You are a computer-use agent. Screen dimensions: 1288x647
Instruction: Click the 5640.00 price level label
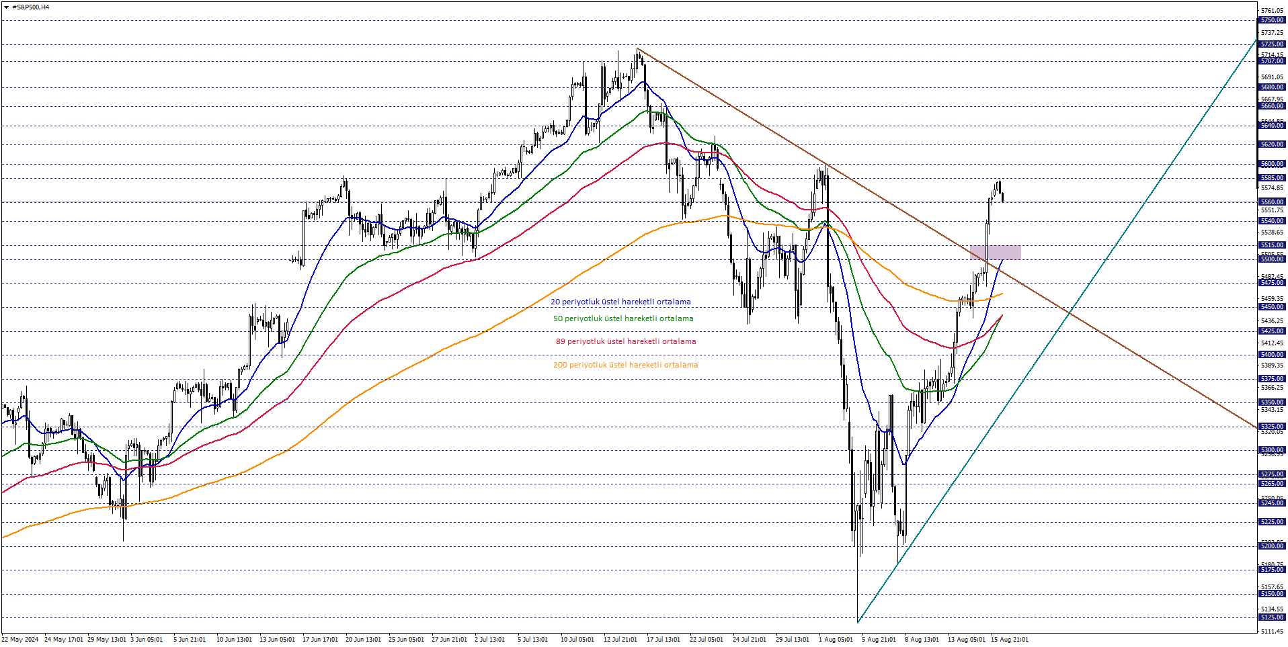1272,126
